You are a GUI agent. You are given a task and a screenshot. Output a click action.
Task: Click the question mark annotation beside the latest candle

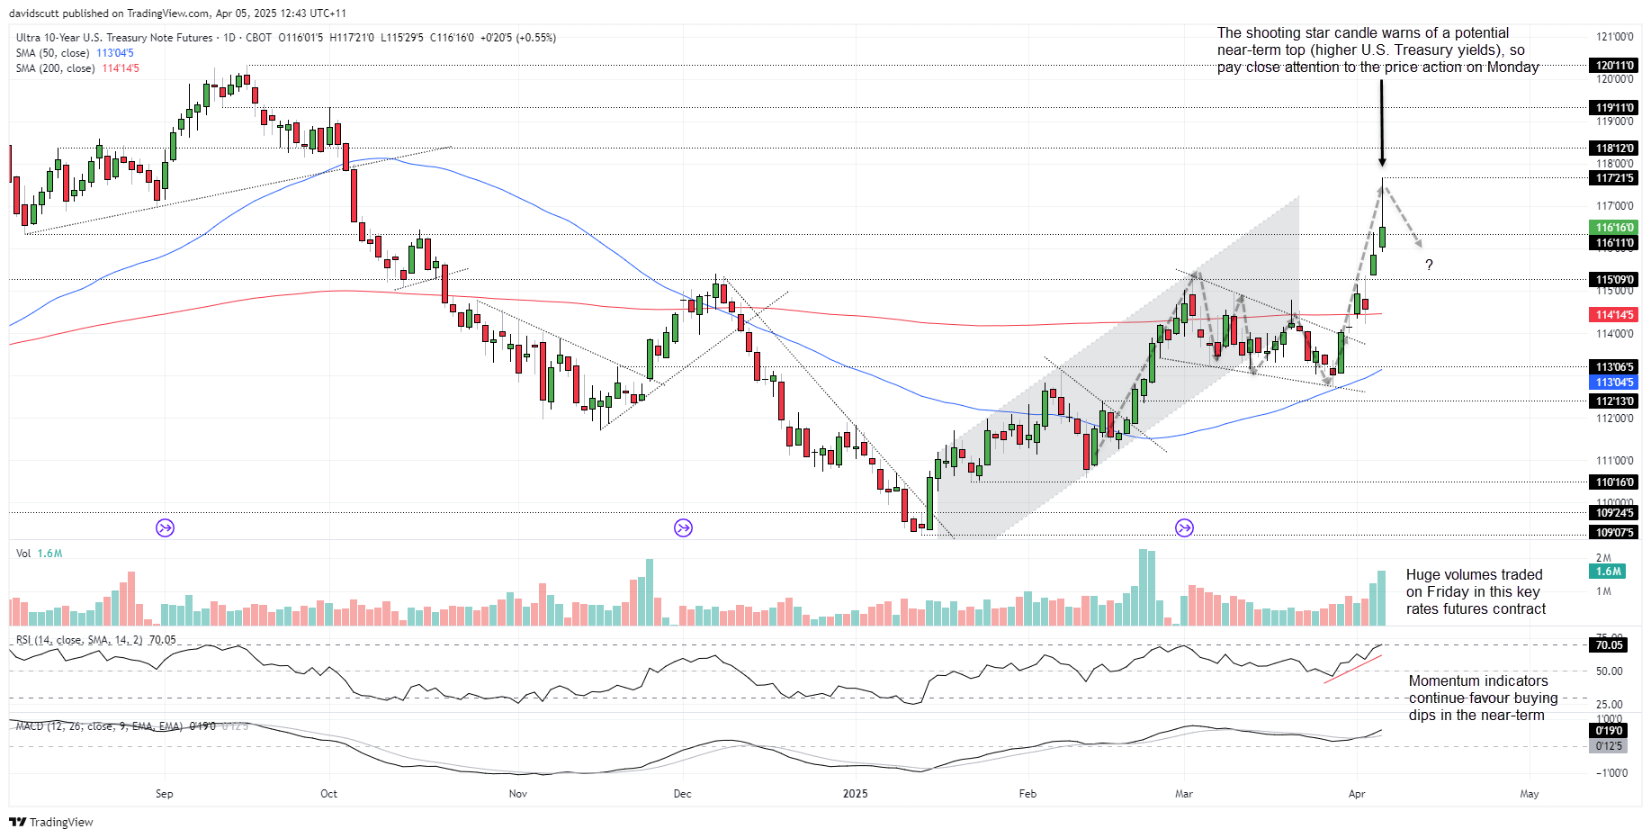[x=1429, y=265]
